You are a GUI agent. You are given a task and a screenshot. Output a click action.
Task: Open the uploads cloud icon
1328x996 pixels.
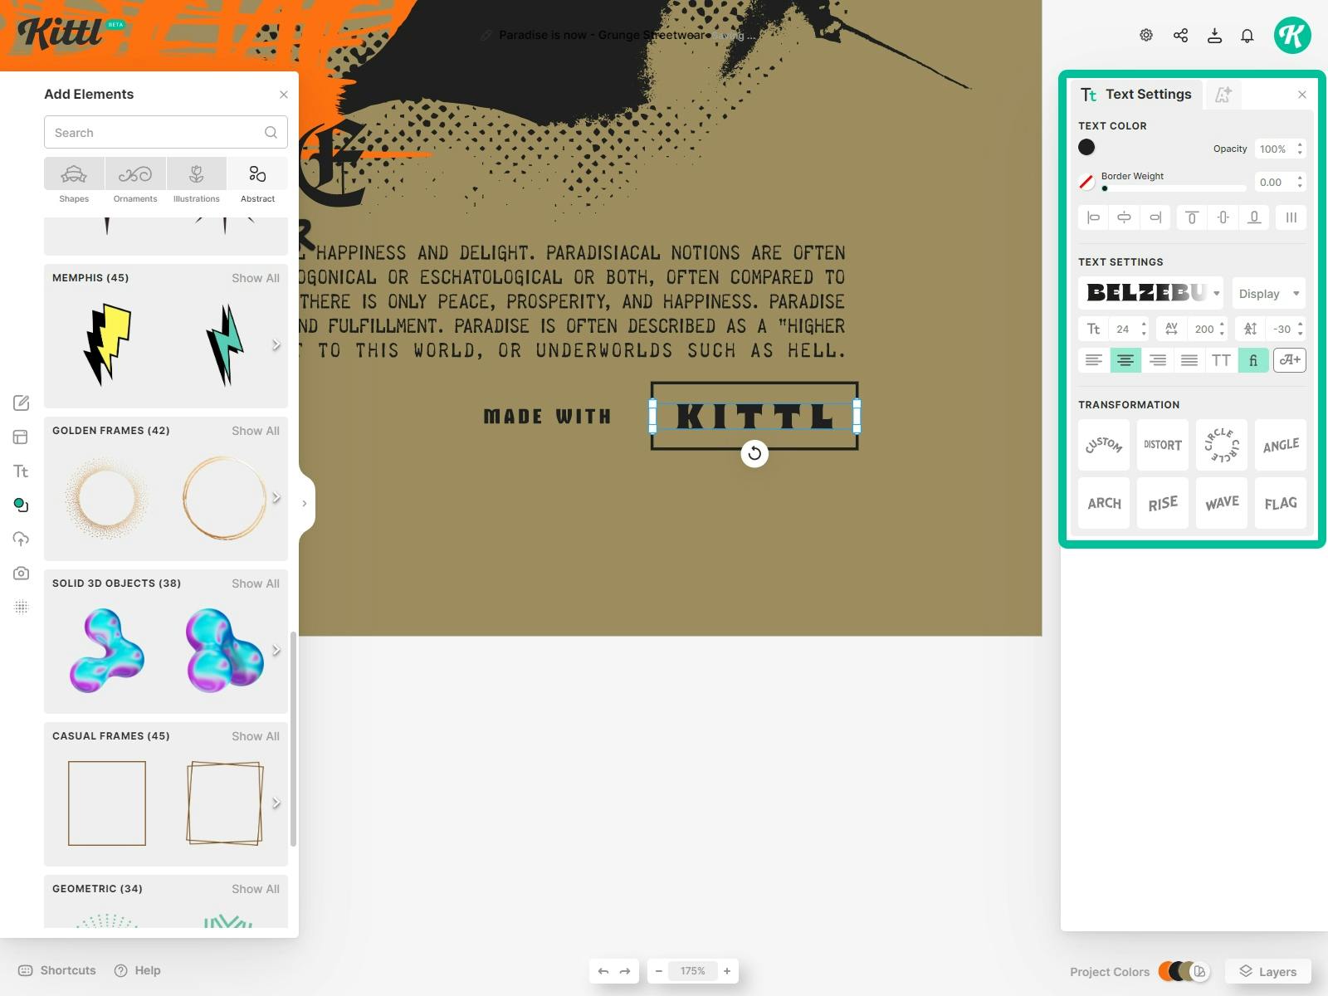click(21, 539)
